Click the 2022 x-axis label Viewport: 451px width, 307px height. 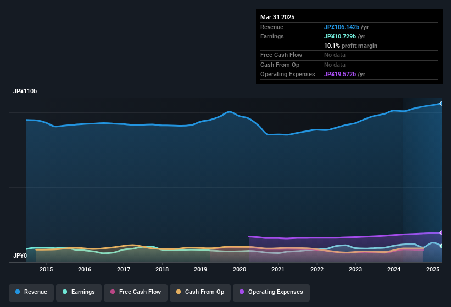(x=316, y=269)
